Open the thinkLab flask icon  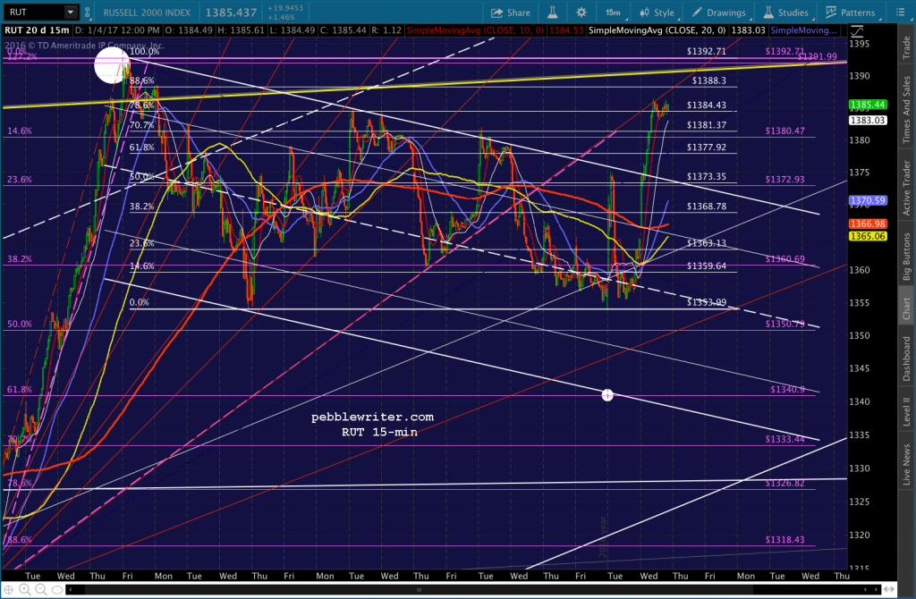pyautogui.click(x=552, y=13)
